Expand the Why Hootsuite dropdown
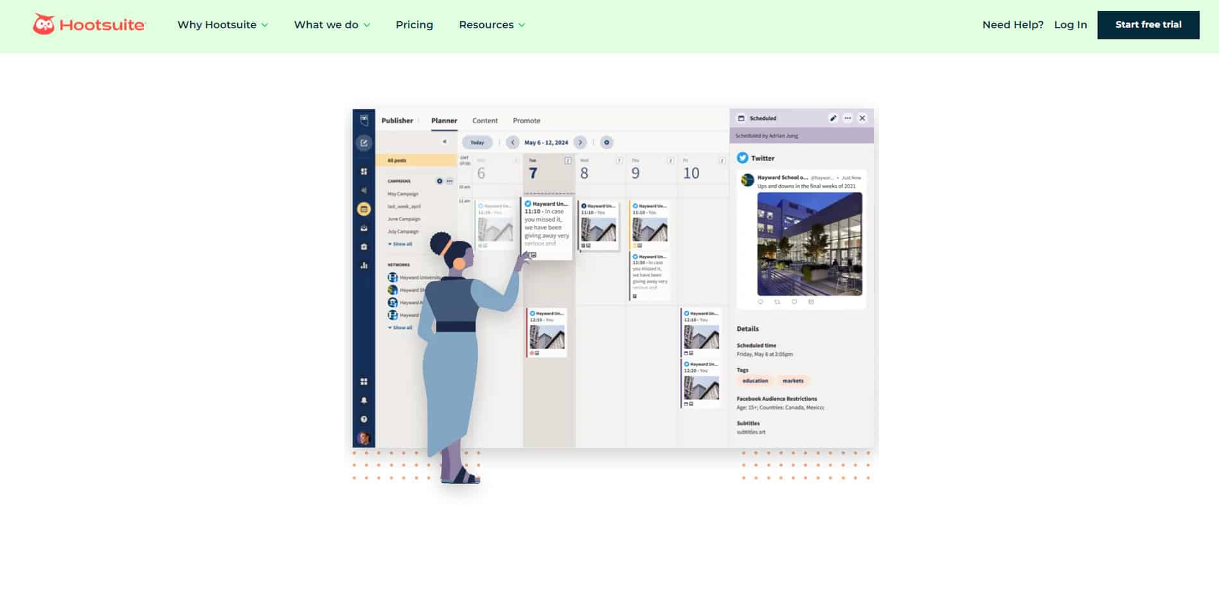 click(222, 24)
